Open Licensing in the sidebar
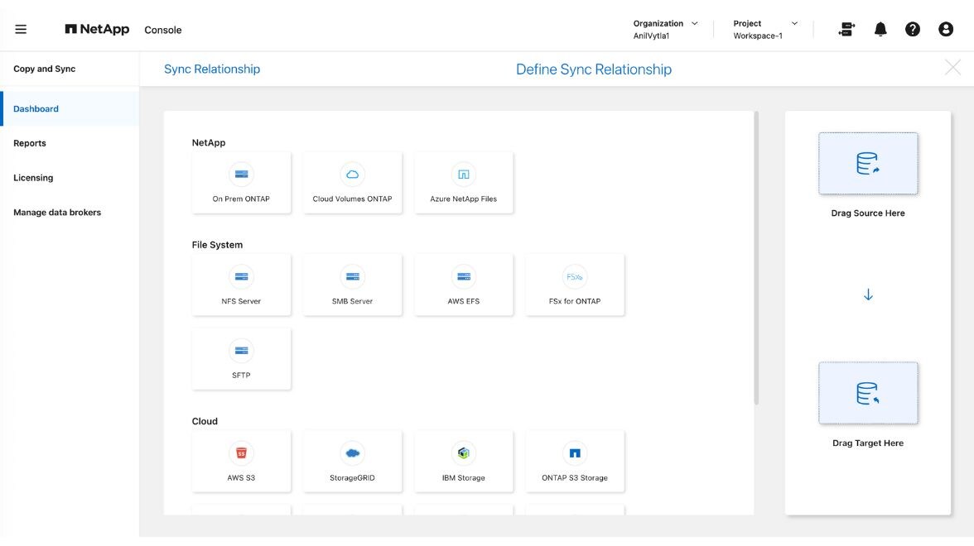 (x=33, y=178)
